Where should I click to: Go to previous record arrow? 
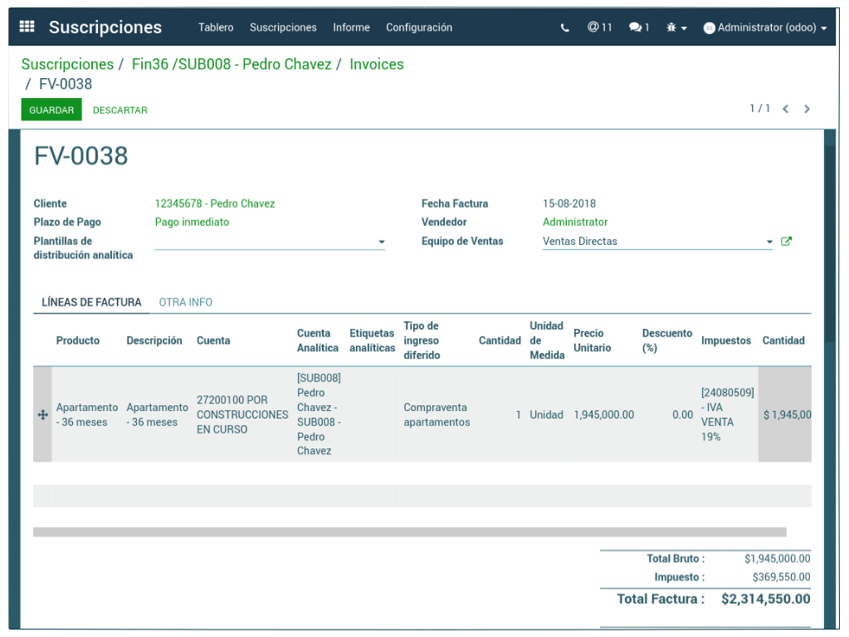click(x=785, y=109)
